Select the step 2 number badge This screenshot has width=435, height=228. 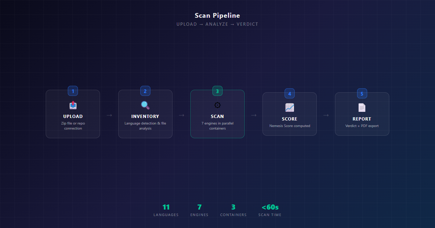pos(145,91)
